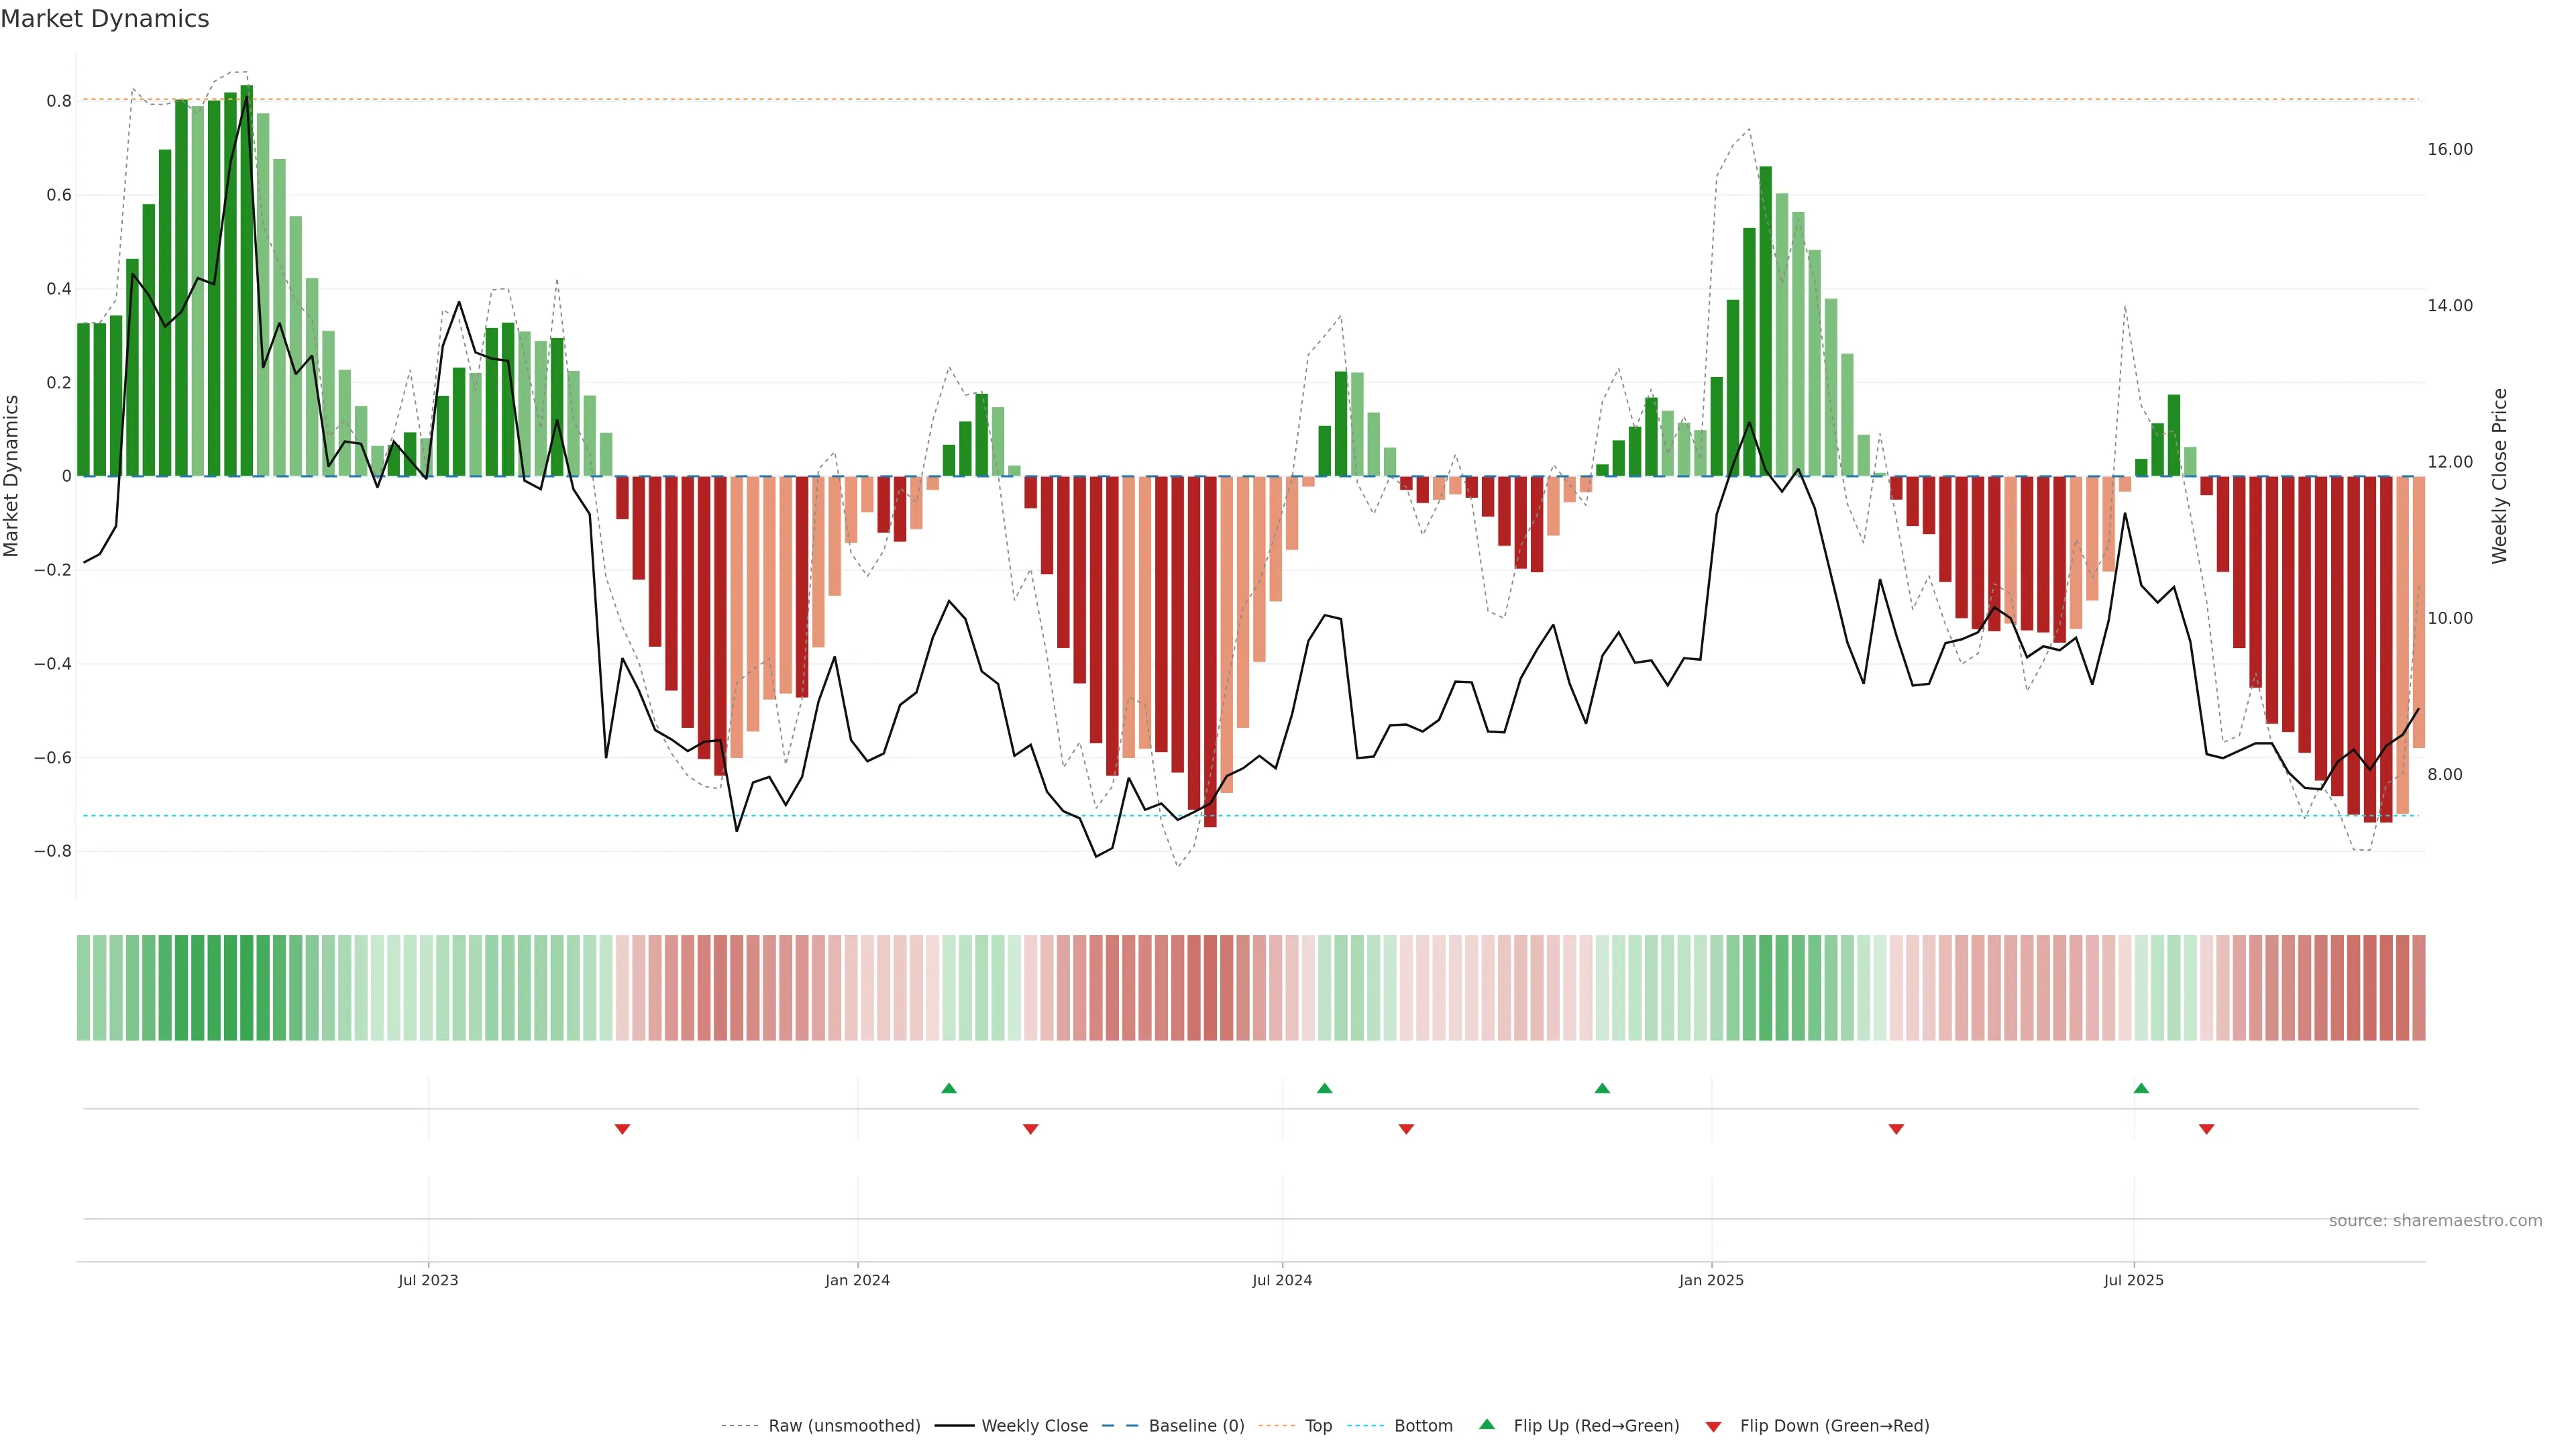
Task: Click the 16.00 right axis tick label
Action: pos(2449,149)
